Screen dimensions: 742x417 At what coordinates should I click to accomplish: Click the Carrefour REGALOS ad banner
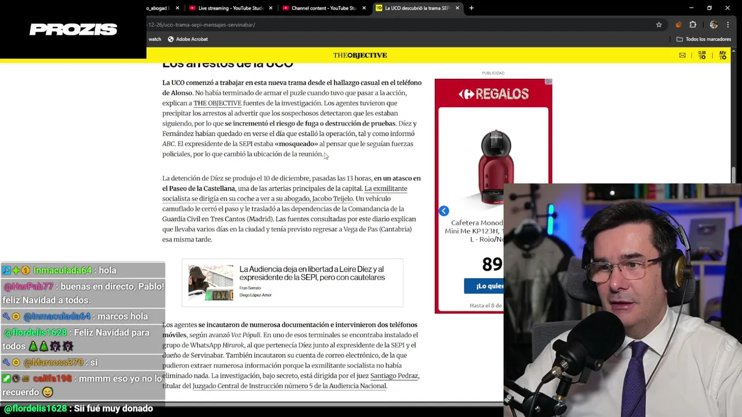click(x=493, y=94)
